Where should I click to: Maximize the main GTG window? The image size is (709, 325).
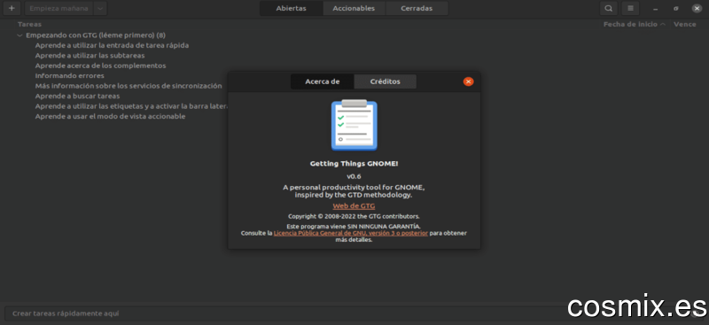coord(676,9)
